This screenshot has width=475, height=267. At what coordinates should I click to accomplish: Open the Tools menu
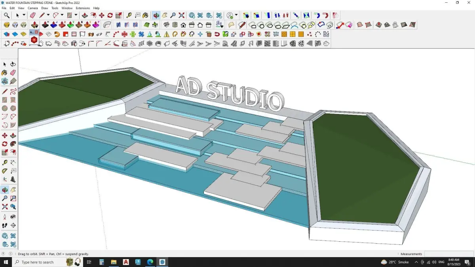click(55, 8)
